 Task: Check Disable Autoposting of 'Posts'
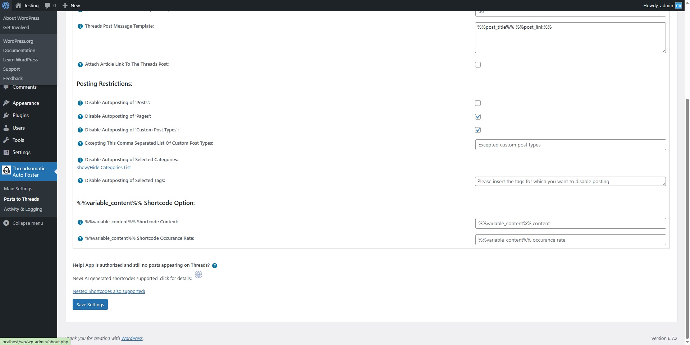[478, 103]
